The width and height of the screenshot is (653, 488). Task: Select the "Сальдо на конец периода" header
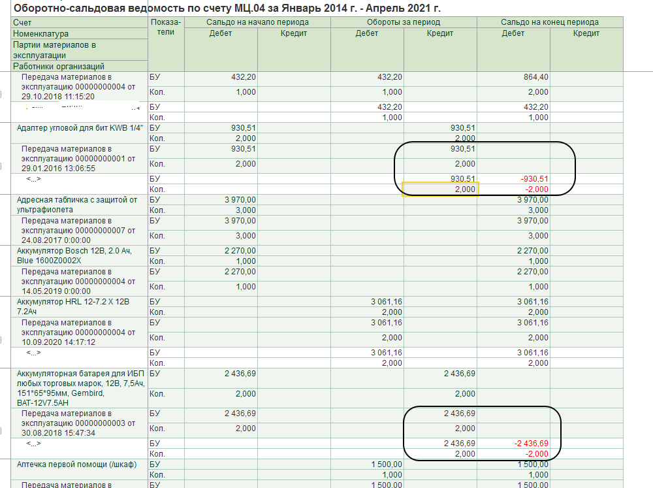[x=549, y=22]
